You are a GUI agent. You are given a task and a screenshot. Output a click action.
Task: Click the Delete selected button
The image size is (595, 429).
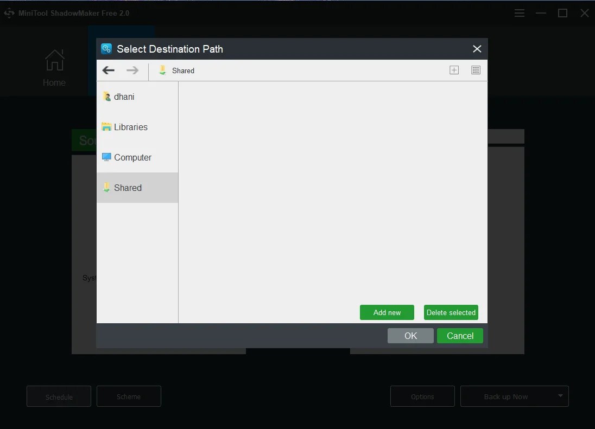(451, 312)
